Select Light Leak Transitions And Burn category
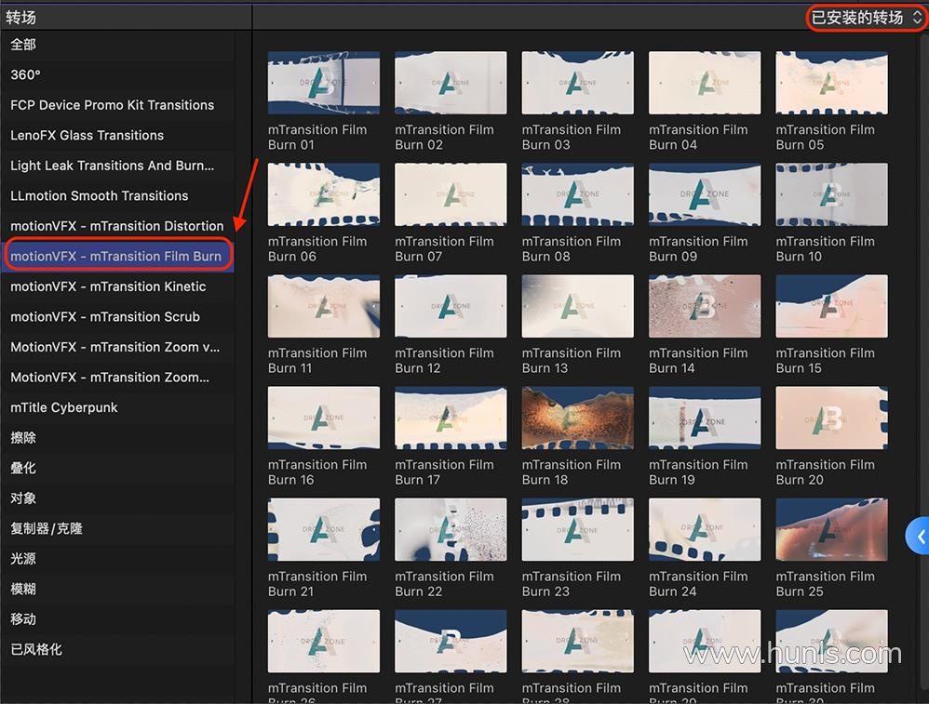929x704 pixels. click(x=117, y=166)
